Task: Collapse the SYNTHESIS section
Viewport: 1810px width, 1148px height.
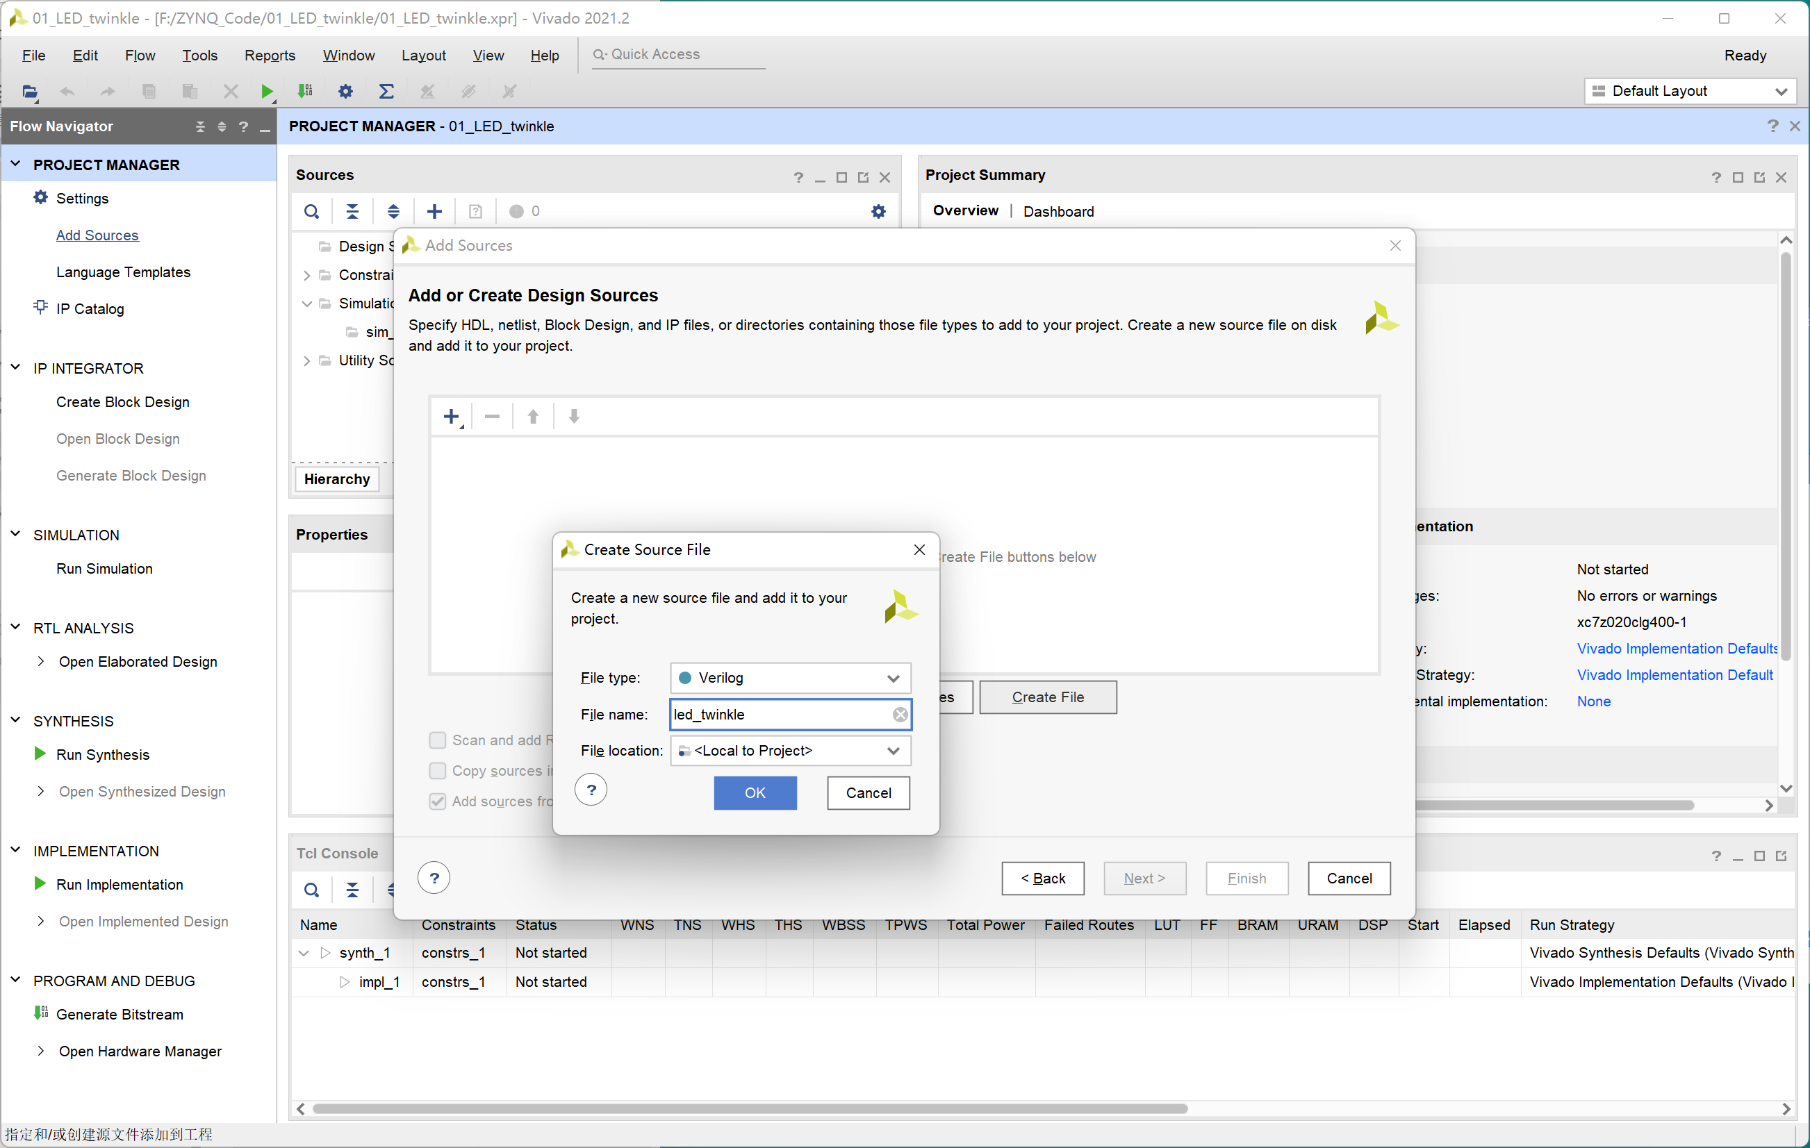Action: click(15, 719)
